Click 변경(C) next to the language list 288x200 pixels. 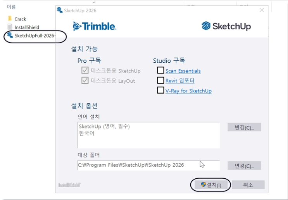244,127
